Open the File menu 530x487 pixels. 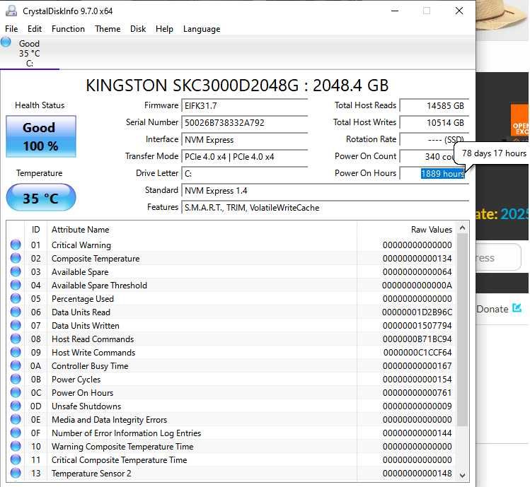coord(11,29)
